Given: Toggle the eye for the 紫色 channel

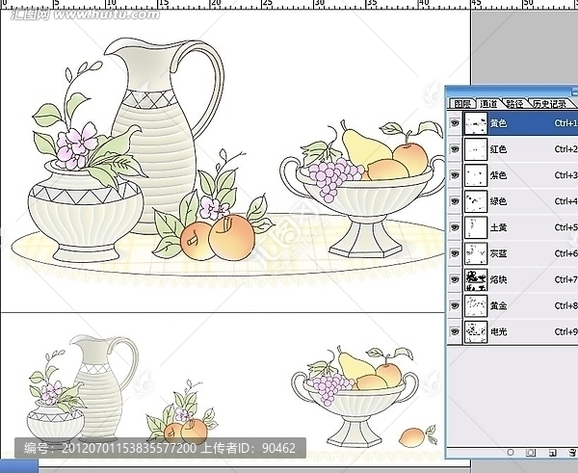Looking at the screenshot, I should click(x=455, y=175).
